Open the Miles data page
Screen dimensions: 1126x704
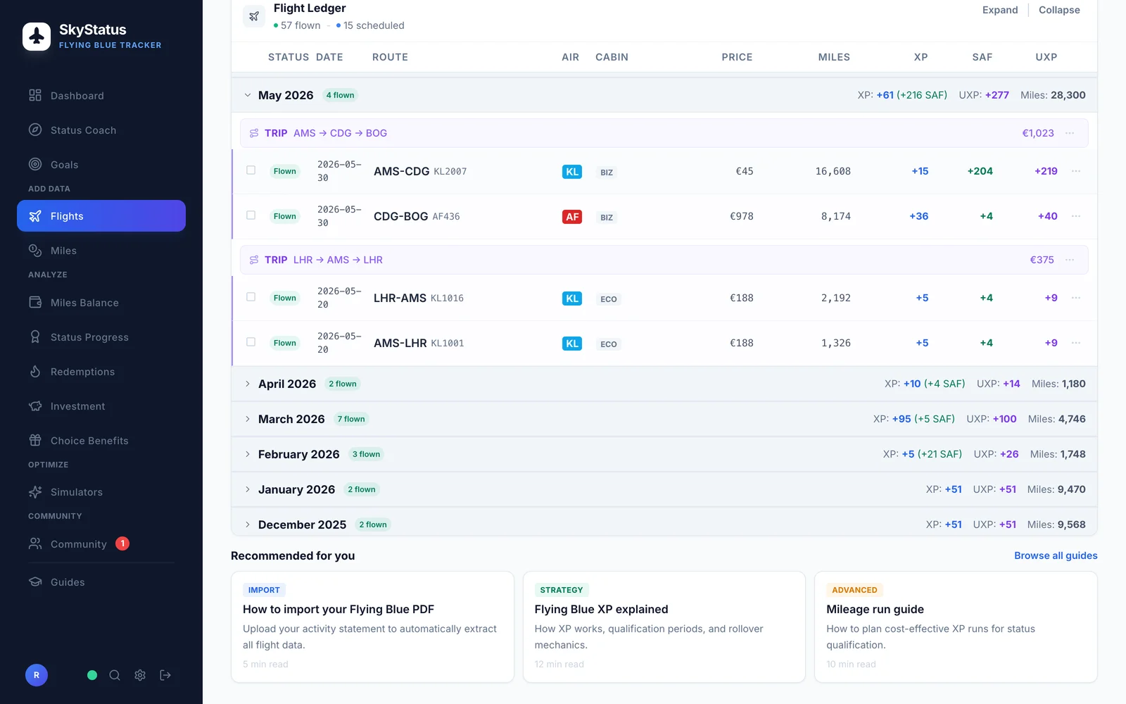coord(101,251)
